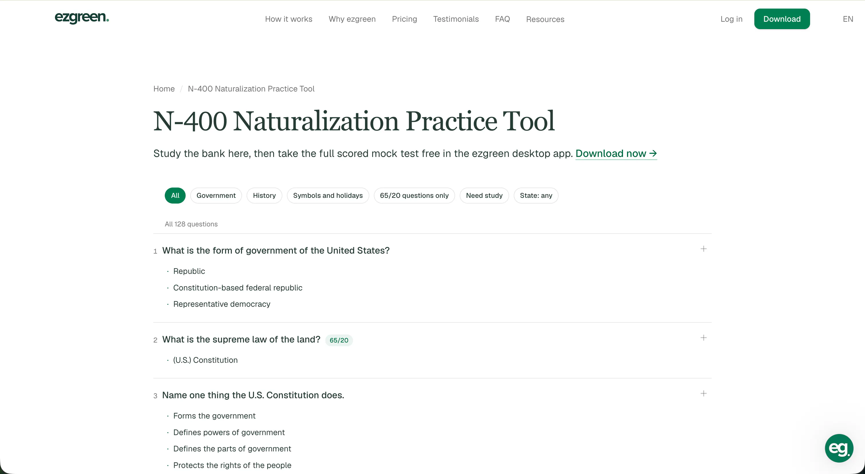Screen dimensions: 865x474
Task: Filter questions by History
Action: (264, 195)
